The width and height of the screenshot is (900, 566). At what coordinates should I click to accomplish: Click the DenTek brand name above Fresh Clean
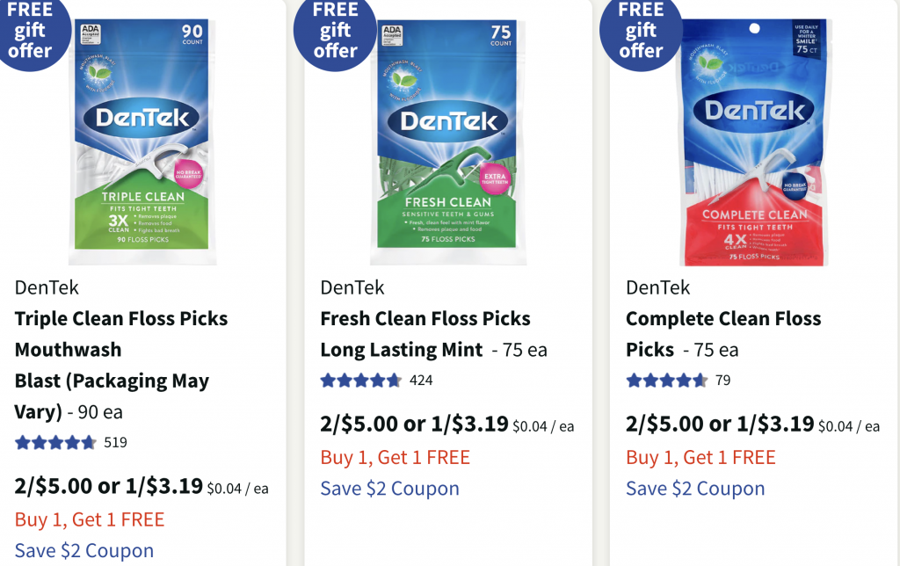(x=352, y=287)
